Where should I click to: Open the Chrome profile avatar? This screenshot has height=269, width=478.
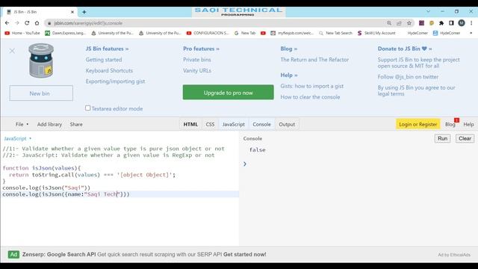coord(462,23)
